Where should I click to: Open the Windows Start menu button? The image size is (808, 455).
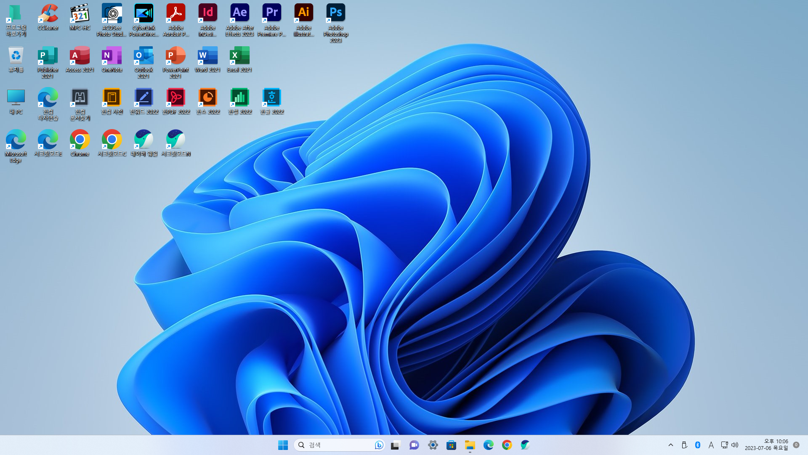283,445
